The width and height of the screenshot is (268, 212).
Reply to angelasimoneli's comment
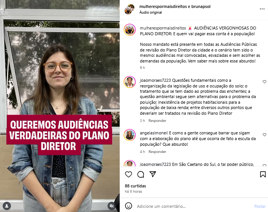(157, 152)
